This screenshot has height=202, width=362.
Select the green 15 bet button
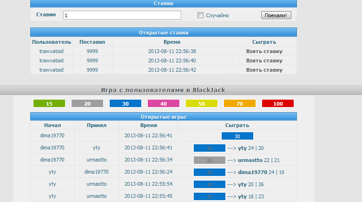[49, 103]
